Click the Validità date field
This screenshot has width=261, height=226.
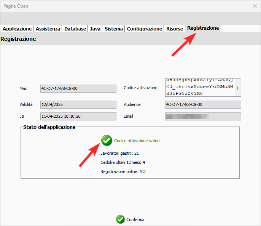(78, 104)
